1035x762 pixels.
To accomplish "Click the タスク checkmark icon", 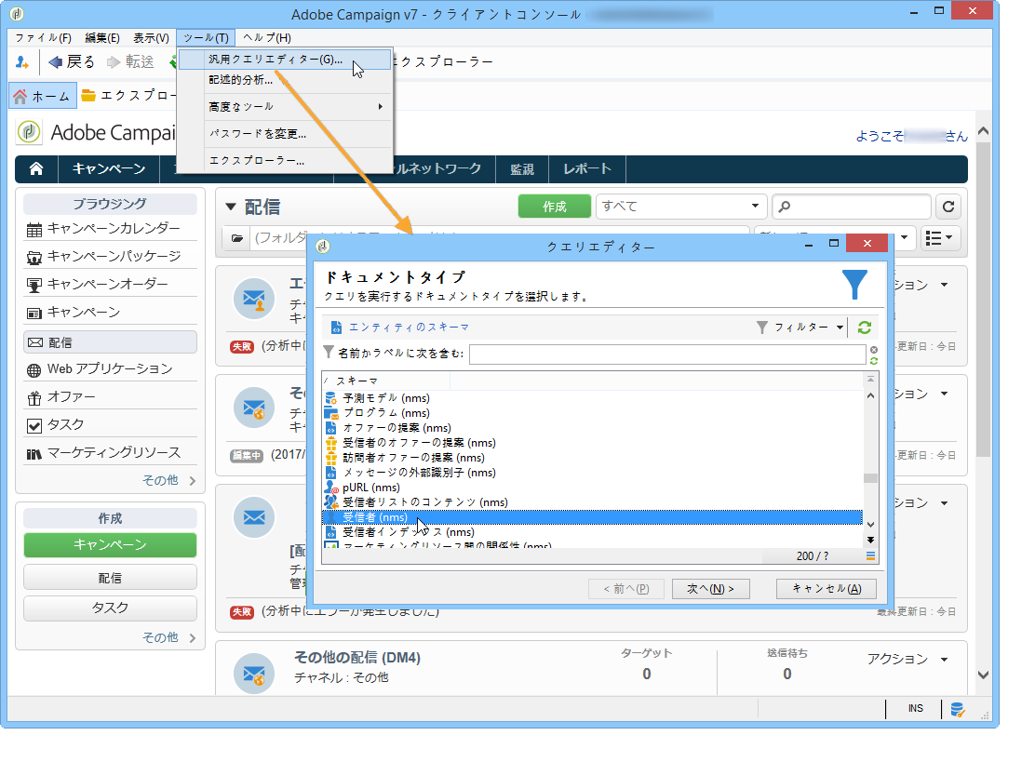I will (34, 426).
